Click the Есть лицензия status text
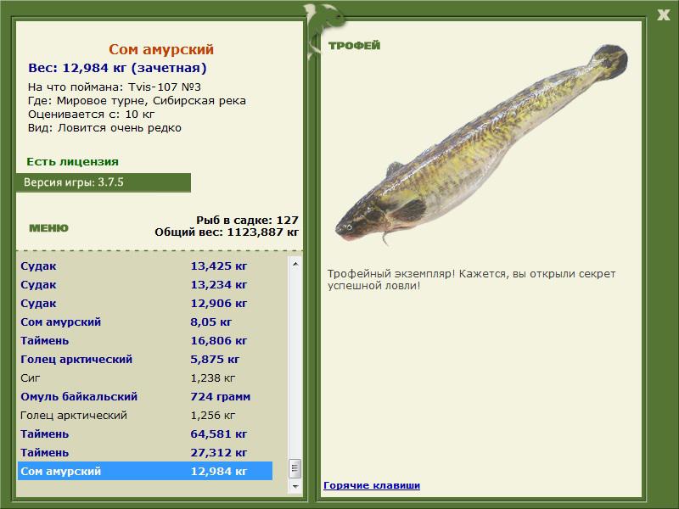Viewport: 679px width, 509px height. [72, 161]
